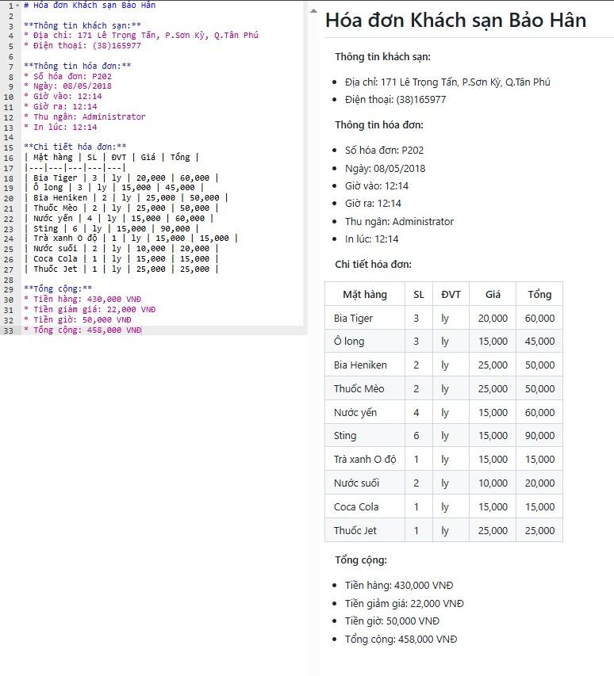The width and height of the screenshot is (614, 676).
Task: Click preview bullet 'Ngày: 08/05/2018'
Action: point(385,169)
